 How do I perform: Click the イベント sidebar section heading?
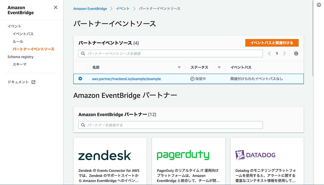coord(14,26)
